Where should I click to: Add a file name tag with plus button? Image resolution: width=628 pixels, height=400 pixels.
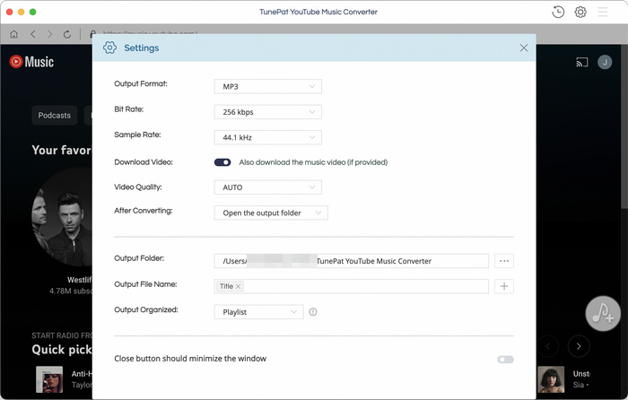504,286
